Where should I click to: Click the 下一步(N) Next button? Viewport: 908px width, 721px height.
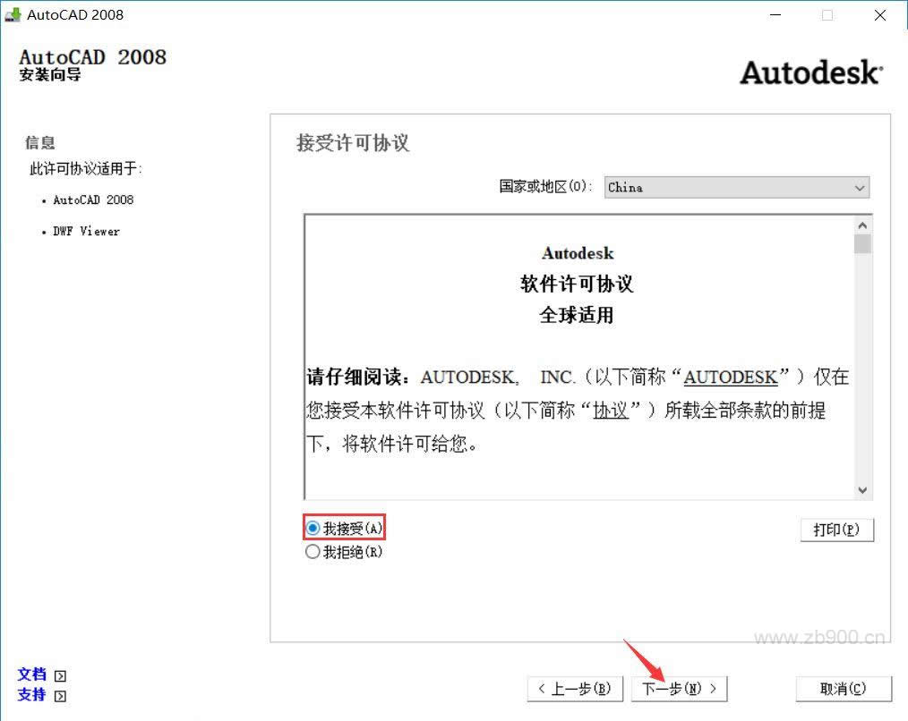click(x=679, y=689)
